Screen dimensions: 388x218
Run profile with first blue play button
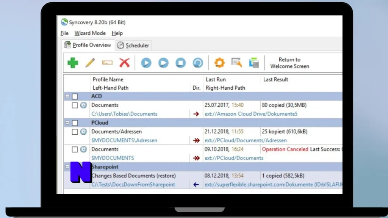146,63
